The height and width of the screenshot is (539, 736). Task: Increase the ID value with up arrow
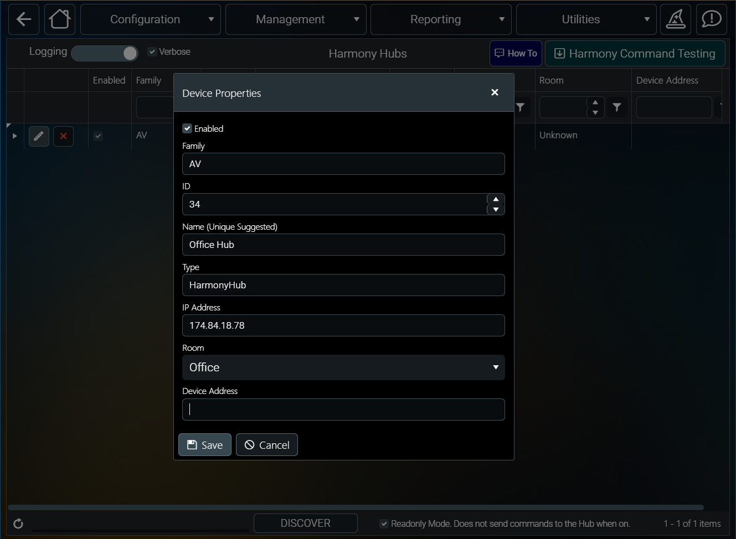(x=496, y=199)
